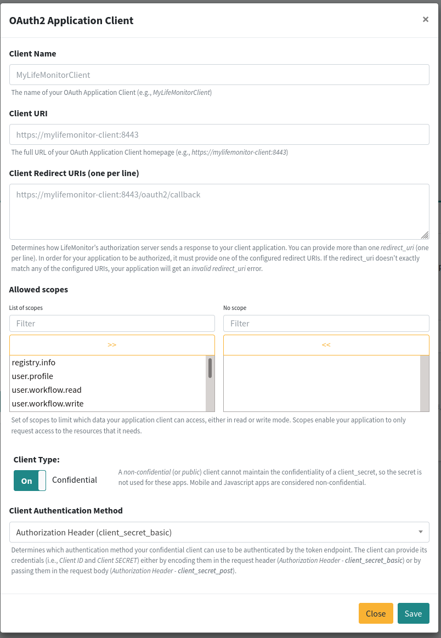Close the OAuth2 Application Client dialog
The image size is (441, 638).
click(x=425, y=19)
